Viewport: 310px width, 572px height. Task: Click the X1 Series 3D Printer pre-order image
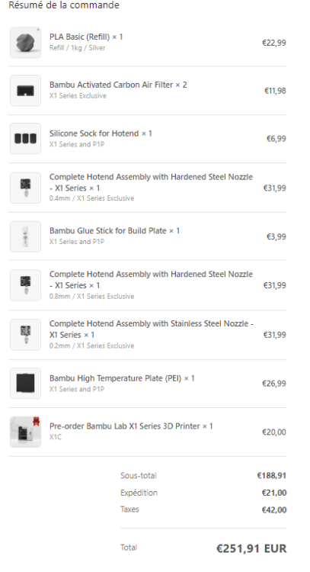coord(25,432)
